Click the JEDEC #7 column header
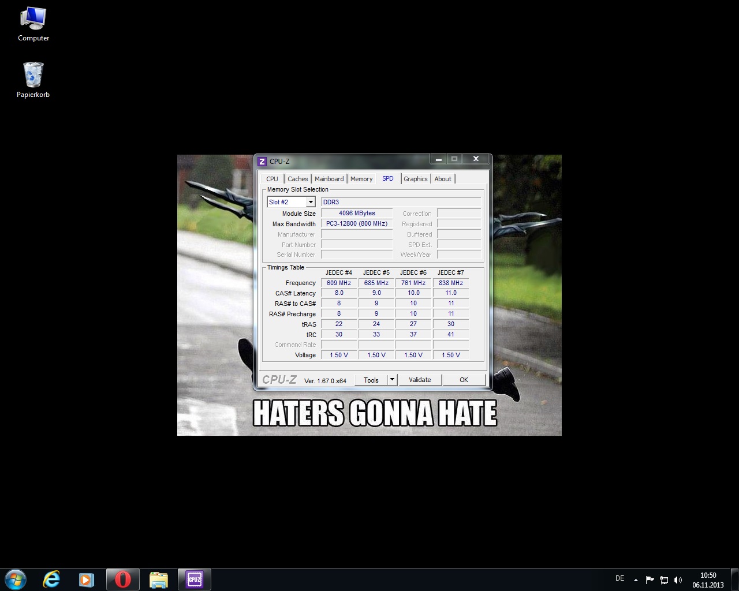Viewport: 739px width, 591px height. (451, 272)
